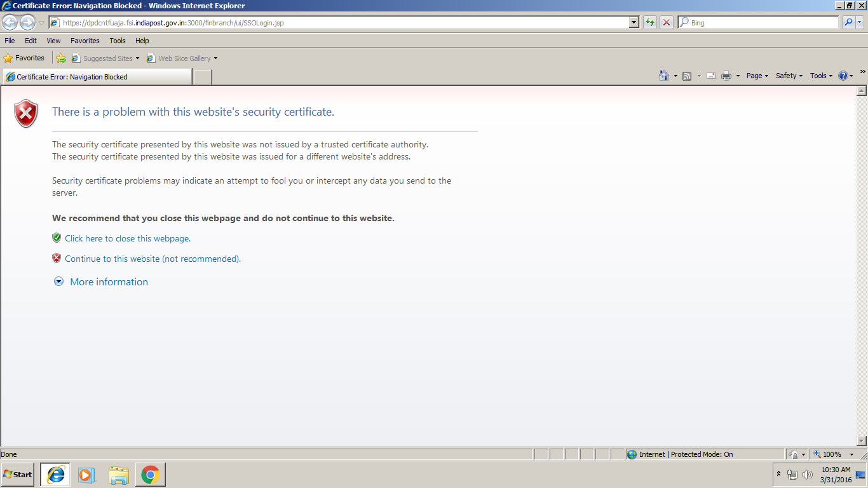Click the Add to Favorites Bar icon
Screen dimensions: 868x488
(x=61, y=58)
